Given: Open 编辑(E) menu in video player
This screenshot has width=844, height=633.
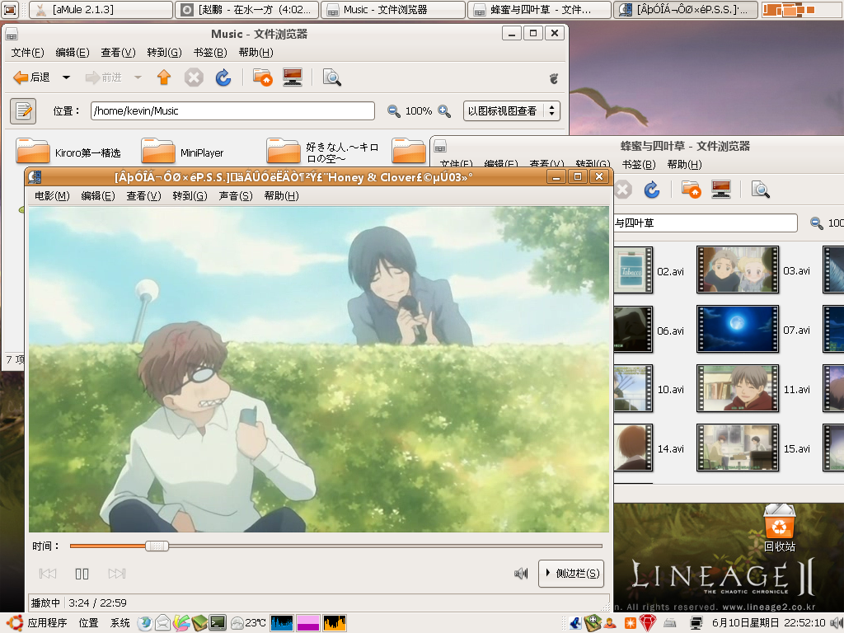Looking at the screenshot, I should [x=98, y=196].
